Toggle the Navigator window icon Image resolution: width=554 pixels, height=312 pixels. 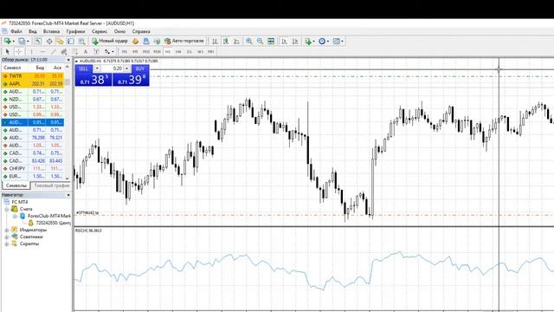(60, 42)
